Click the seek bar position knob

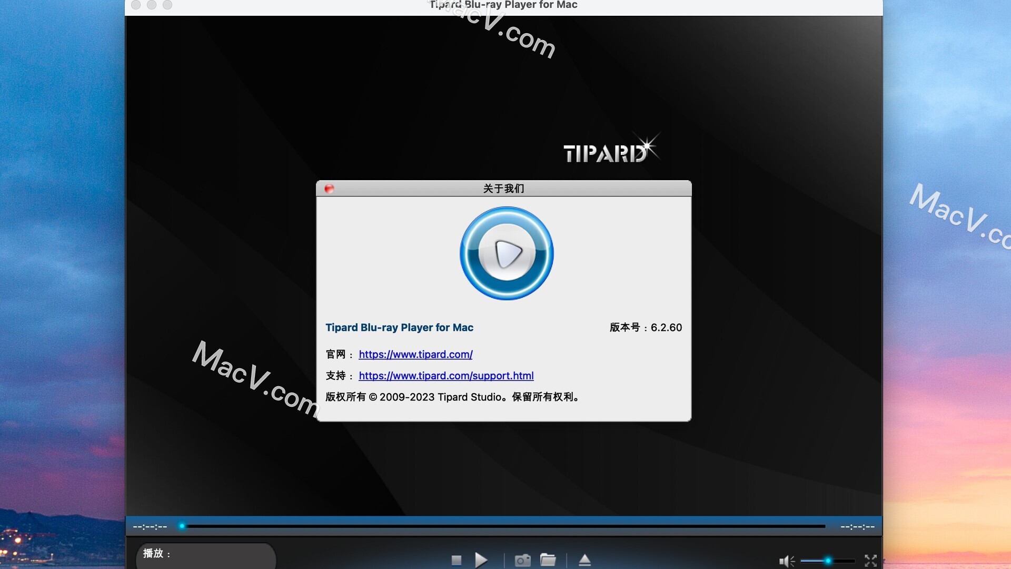pos(182,526)
